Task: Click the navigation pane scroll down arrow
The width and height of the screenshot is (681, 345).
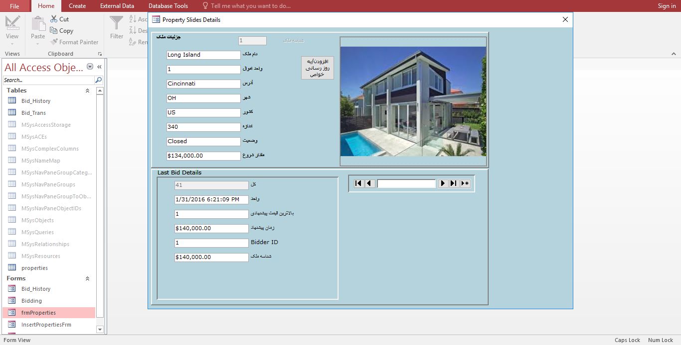Action: (100, 330)
